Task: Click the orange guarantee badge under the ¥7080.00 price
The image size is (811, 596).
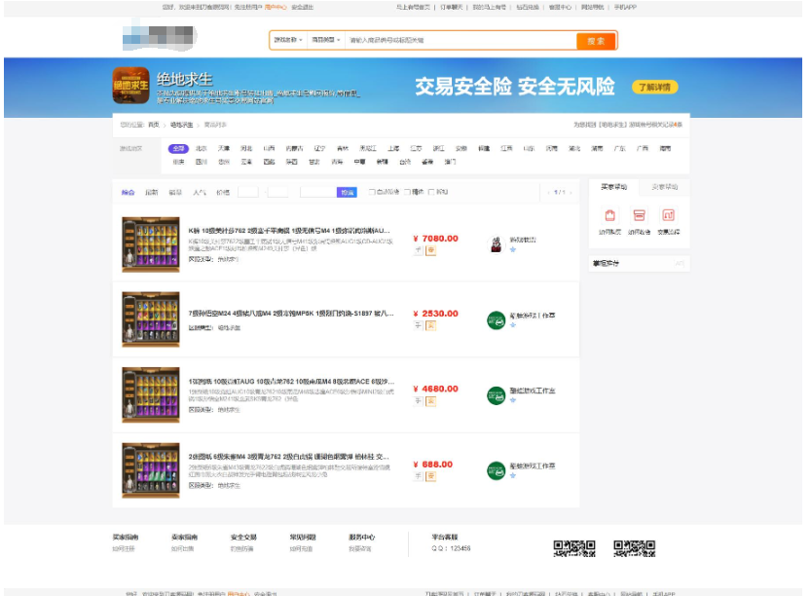Action: click(x=431, y=250)
